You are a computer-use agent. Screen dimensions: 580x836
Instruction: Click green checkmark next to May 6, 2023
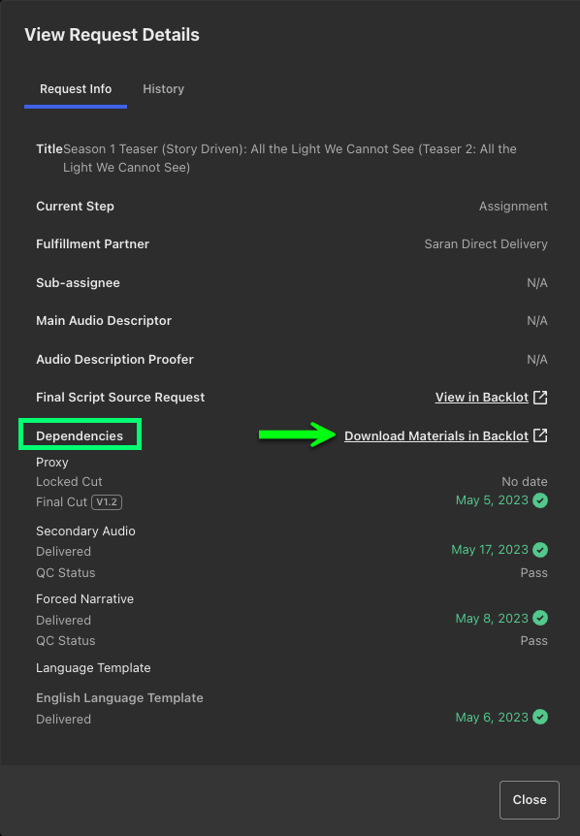pyautogui.click(x=540, y=717)
